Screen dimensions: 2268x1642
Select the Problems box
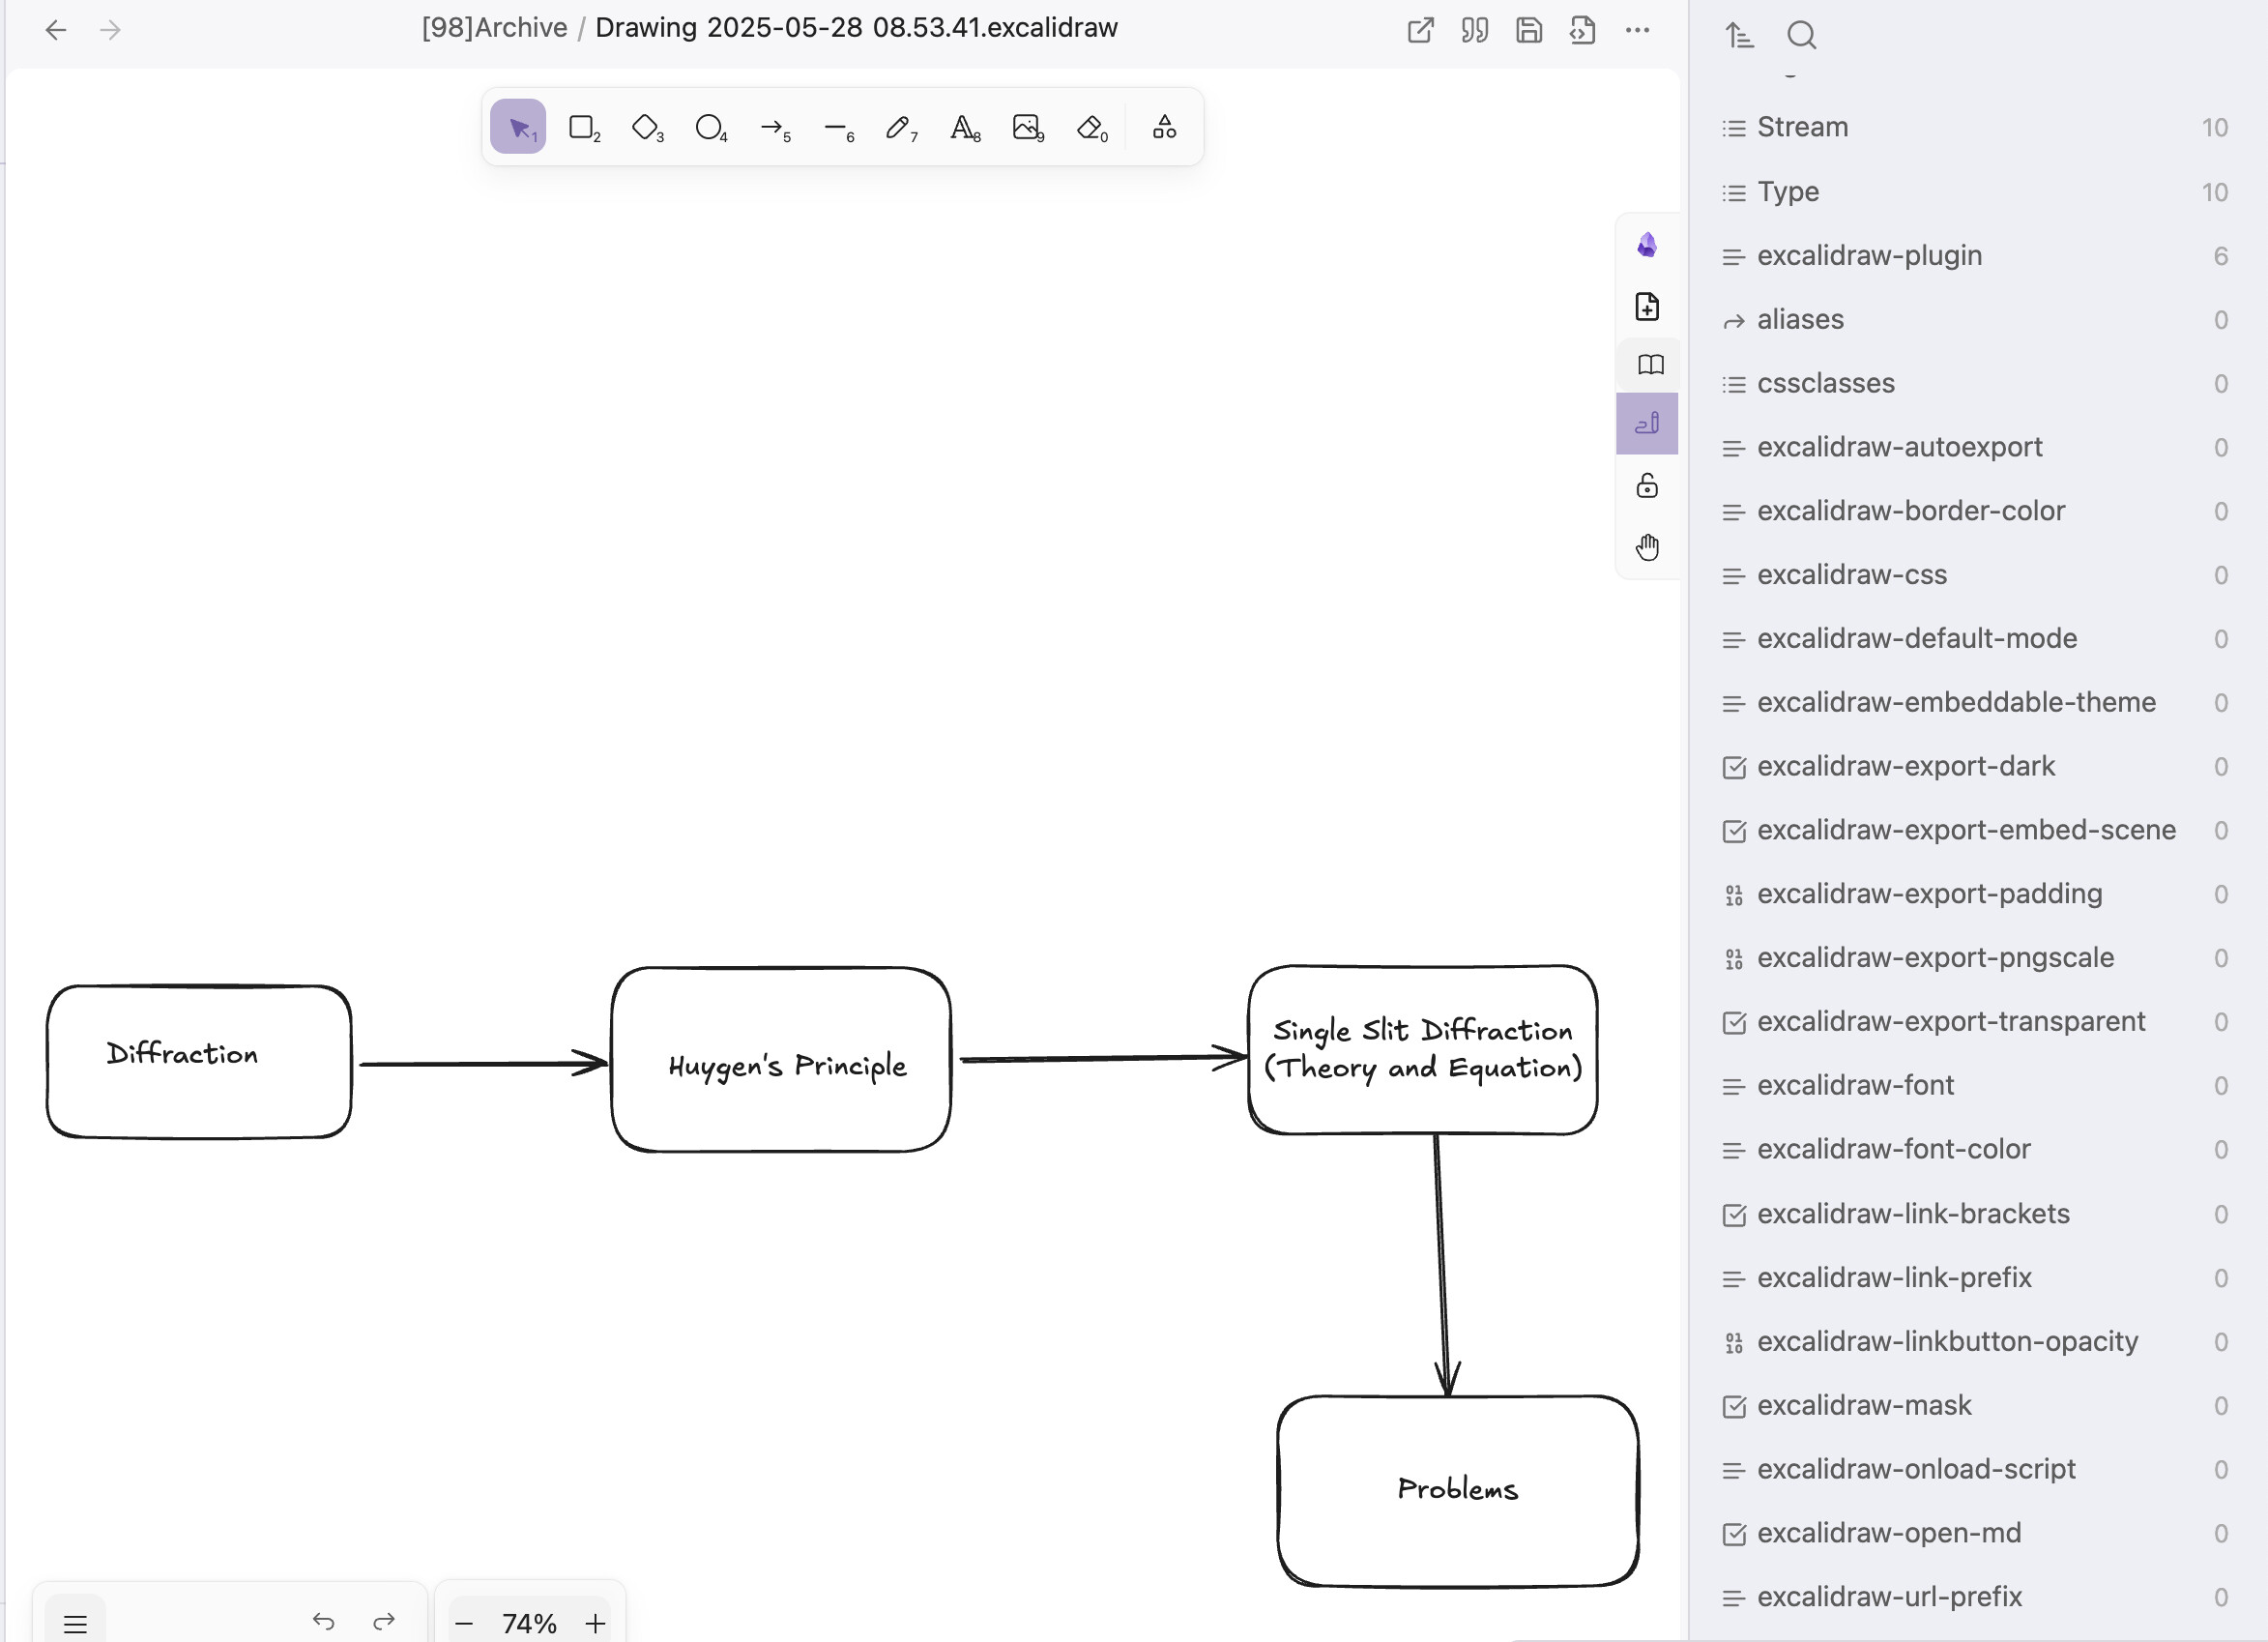pyautogui.click(x=1458, y=1490)
